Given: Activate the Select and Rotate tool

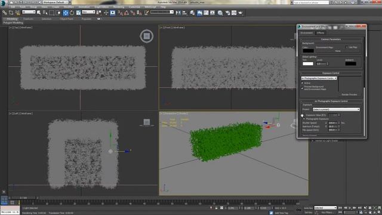Looking at the screenshot, I should point(72,13).
